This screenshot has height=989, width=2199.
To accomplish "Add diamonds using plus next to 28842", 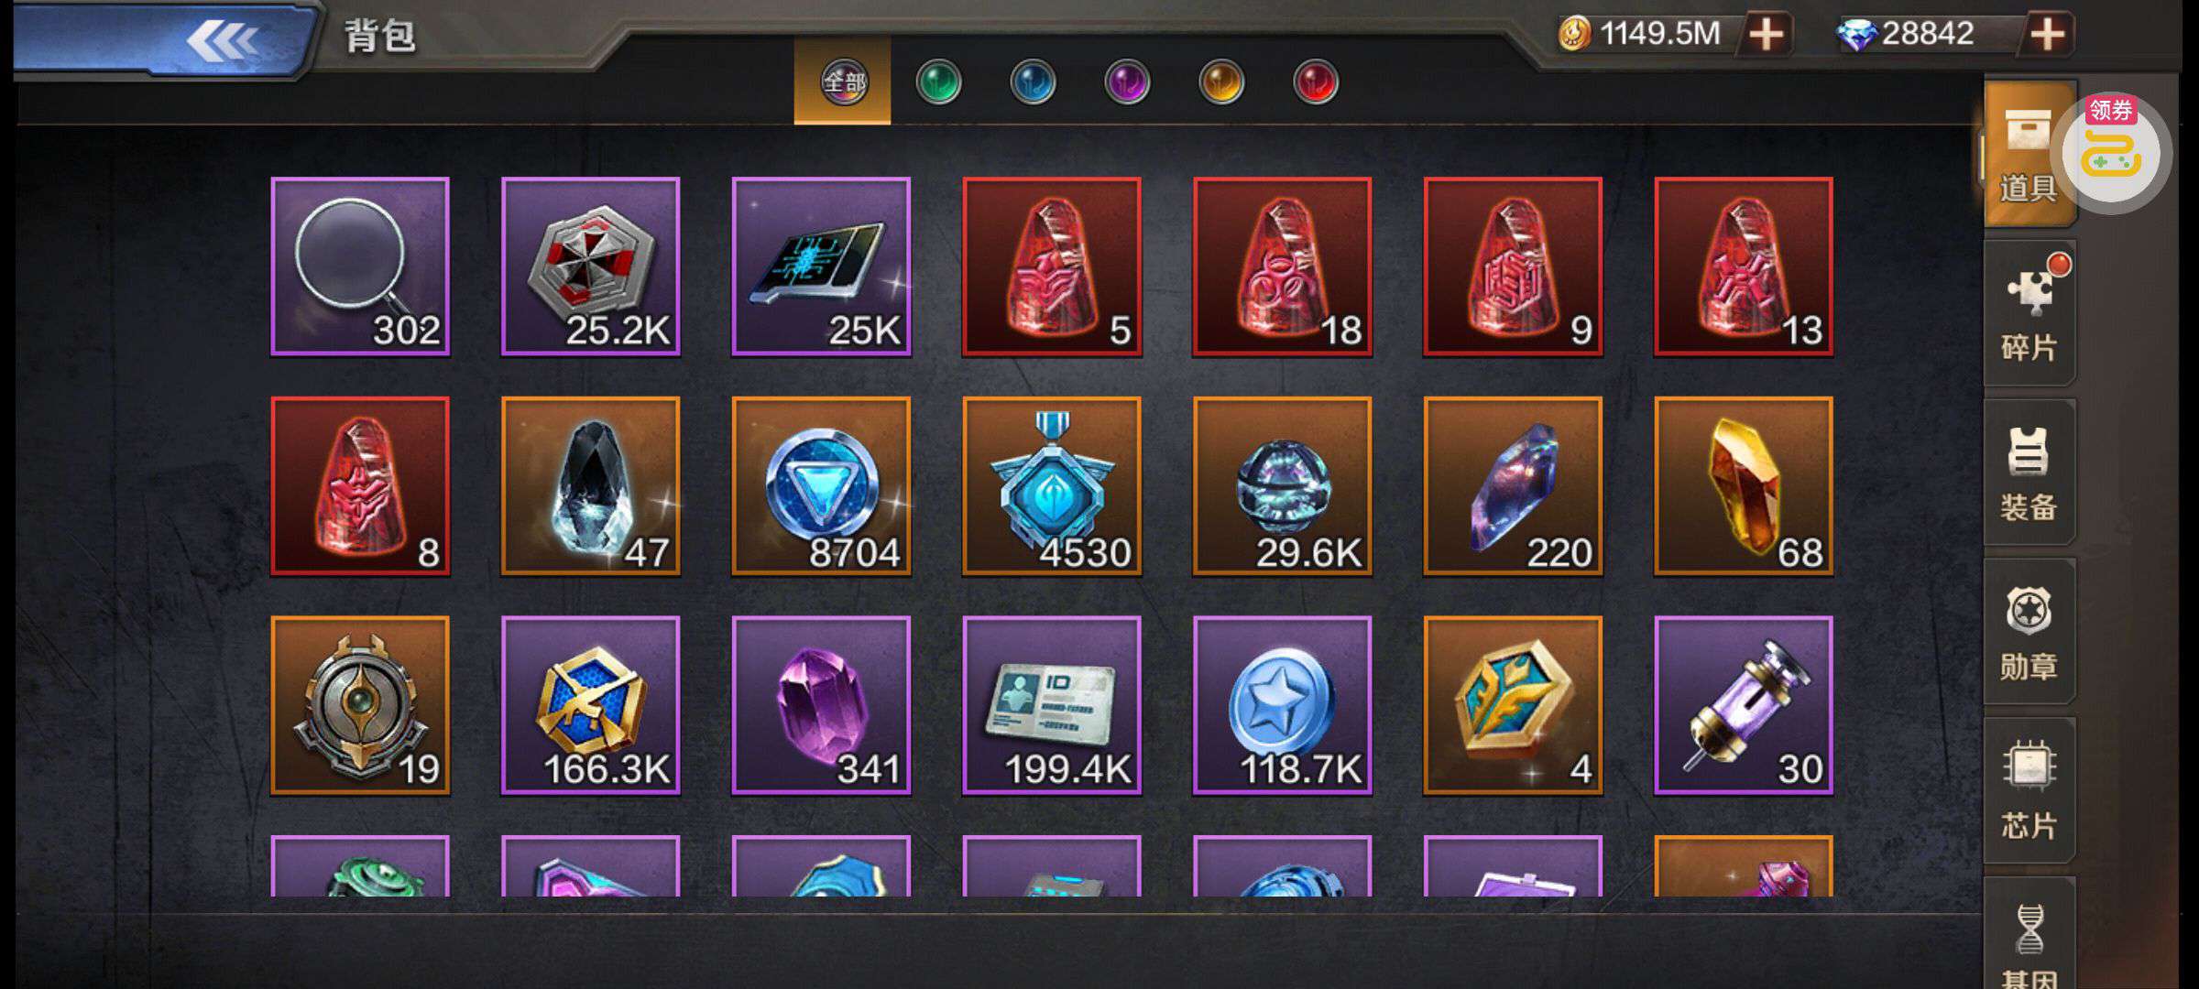I will point(2047,35).
